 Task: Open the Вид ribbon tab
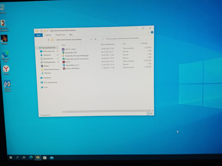pos(71,35)
